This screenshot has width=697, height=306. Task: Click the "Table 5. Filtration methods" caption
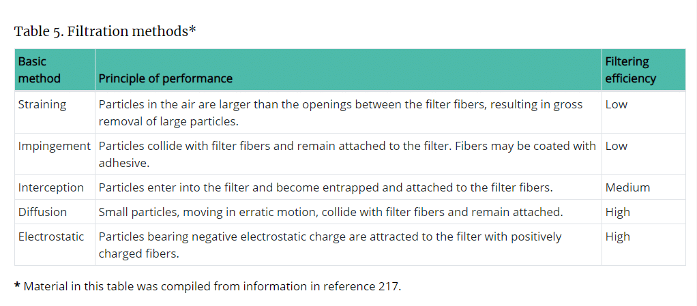click(105, 31)
